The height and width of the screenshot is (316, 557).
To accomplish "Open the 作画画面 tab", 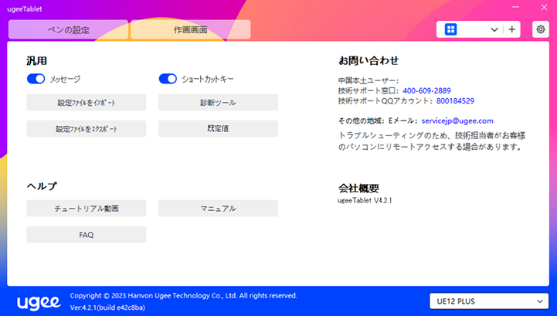I will coord(190,30).
